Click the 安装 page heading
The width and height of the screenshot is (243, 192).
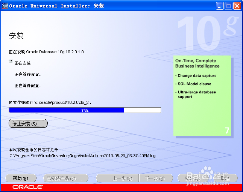coord(16,36)
